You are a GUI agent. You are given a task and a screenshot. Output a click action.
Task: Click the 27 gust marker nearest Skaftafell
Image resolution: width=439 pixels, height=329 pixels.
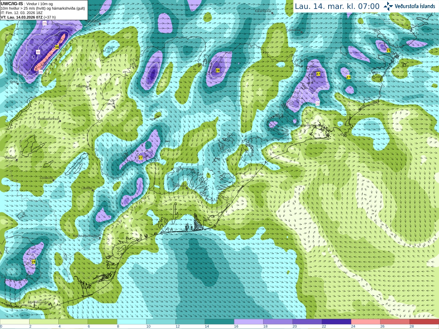pos(140,158)
